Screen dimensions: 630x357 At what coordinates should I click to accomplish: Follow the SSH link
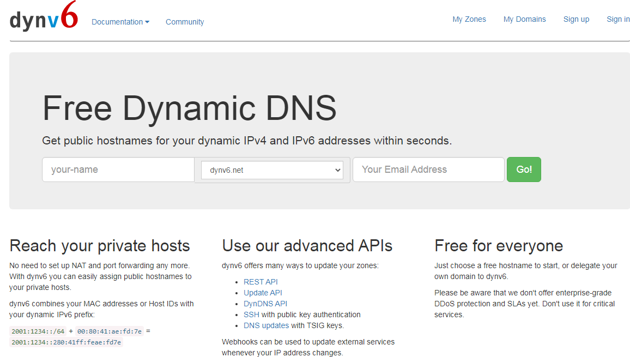pyautogui.click(x=252, y=314)
